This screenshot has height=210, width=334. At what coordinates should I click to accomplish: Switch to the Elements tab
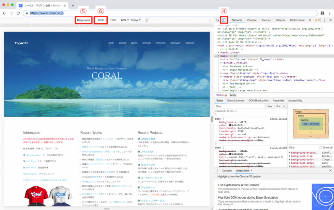tap(237, 20)
